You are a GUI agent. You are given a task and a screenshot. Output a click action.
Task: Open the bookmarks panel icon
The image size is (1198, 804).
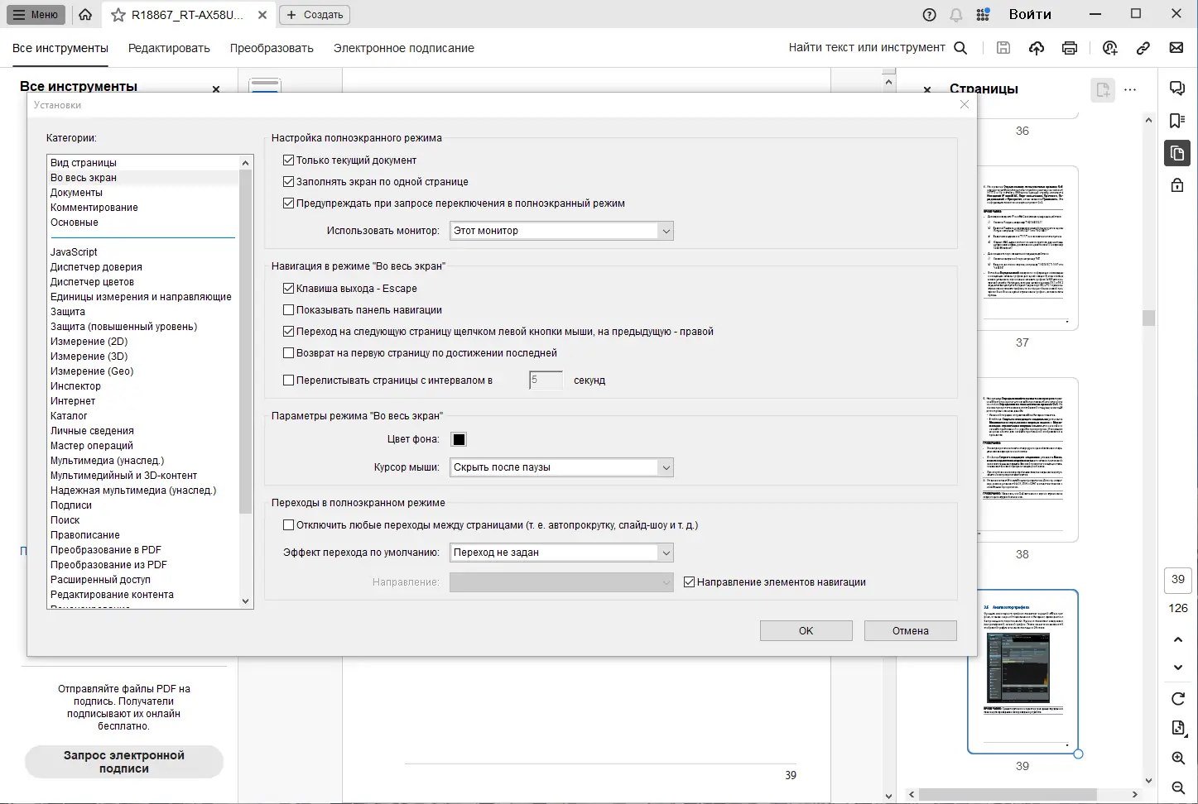(x=1177, y=121)
